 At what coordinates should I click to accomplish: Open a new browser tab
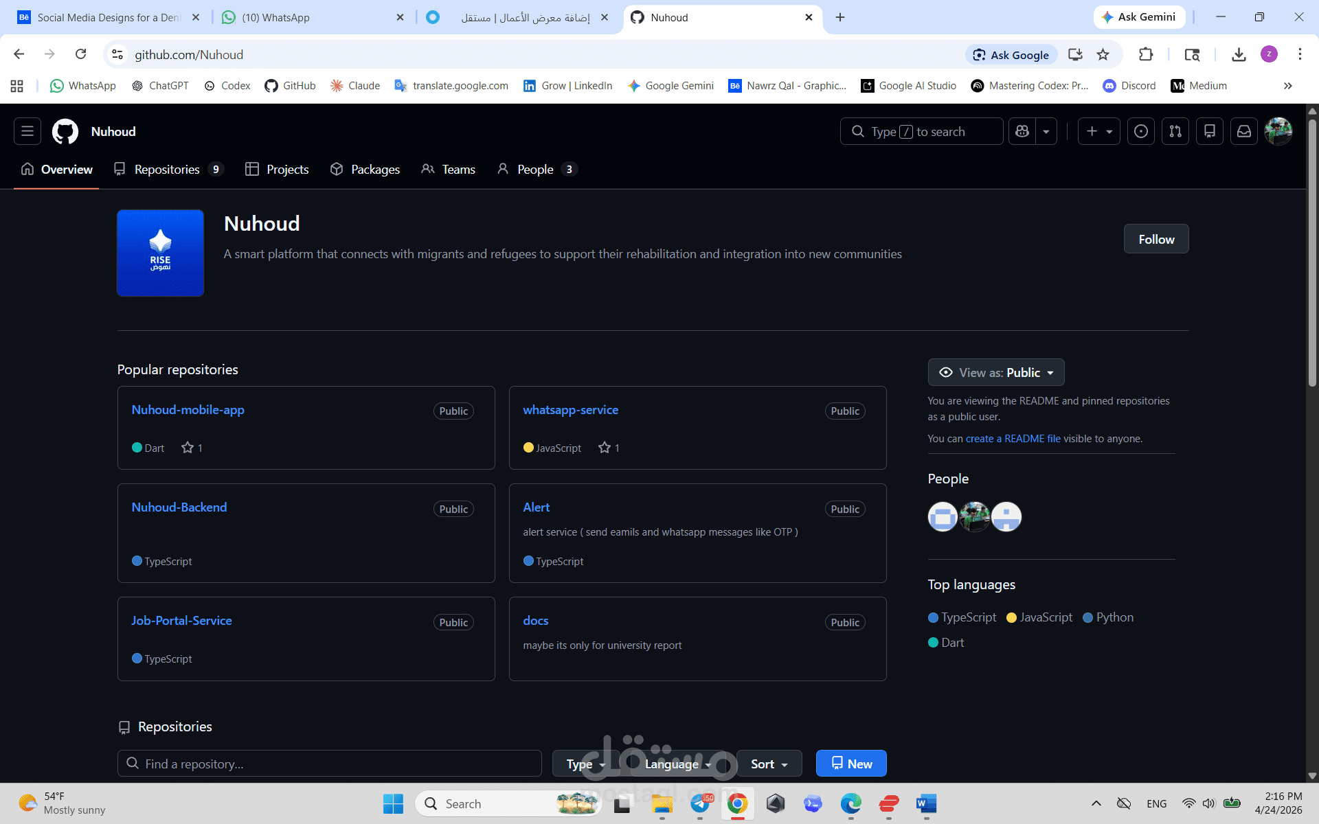(x=840, y=17)
